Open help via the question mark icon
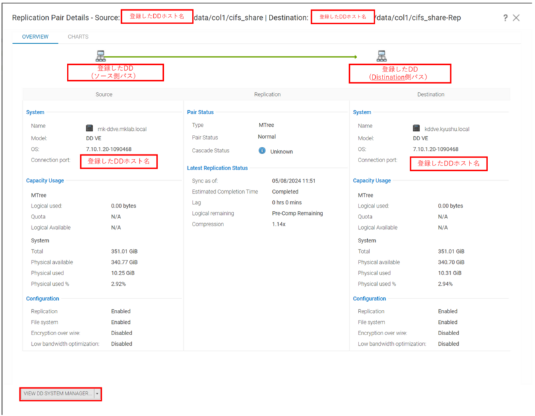The height and width of the screenshot is (416, 535). tap(506, 19)
